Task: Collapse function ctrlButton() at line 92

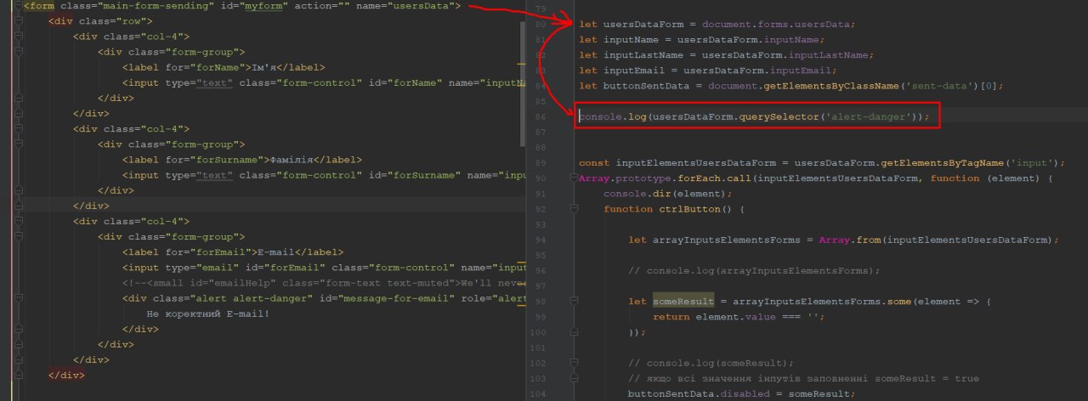Action: 574,209
